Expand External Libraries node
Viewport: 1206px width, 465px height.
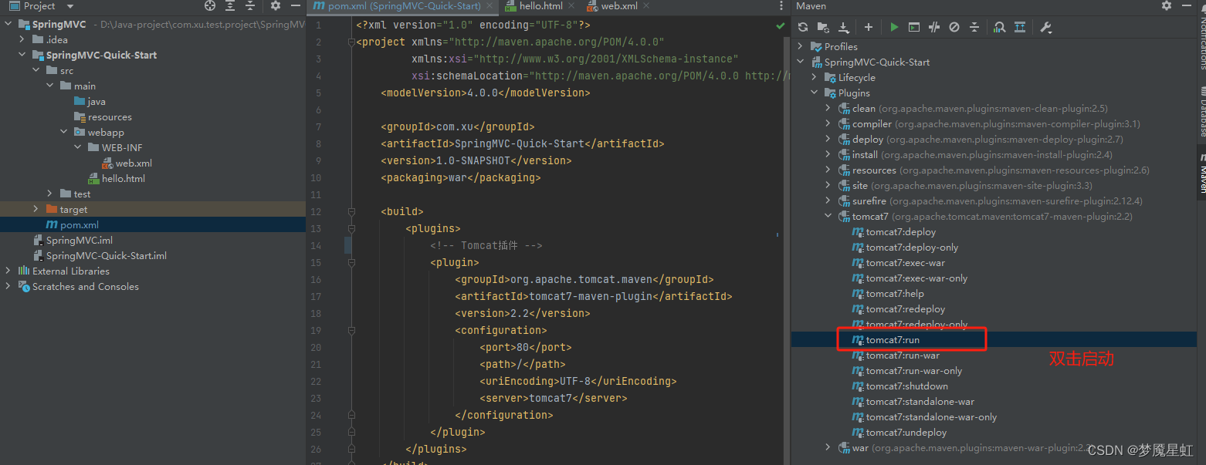pos(8,271)
